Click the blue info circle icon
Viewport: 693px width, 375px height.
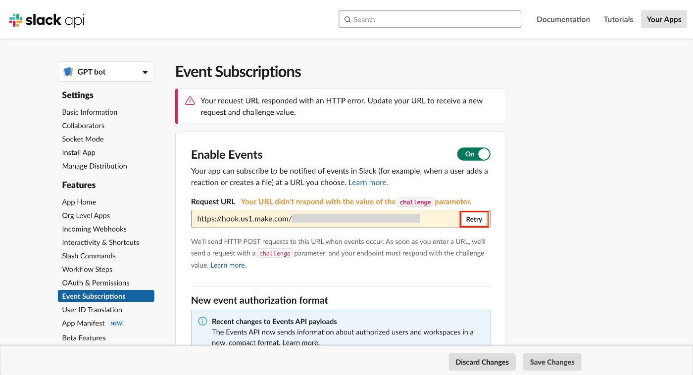click(202, 322)
